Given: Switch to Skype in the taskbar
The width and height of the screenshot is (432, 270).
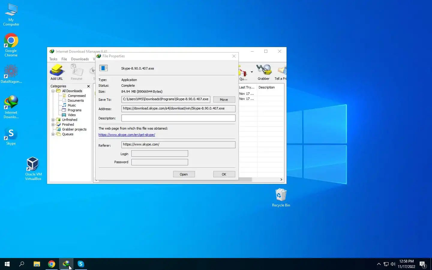Looking at the screenshot, I should click(x=81, y=264).
